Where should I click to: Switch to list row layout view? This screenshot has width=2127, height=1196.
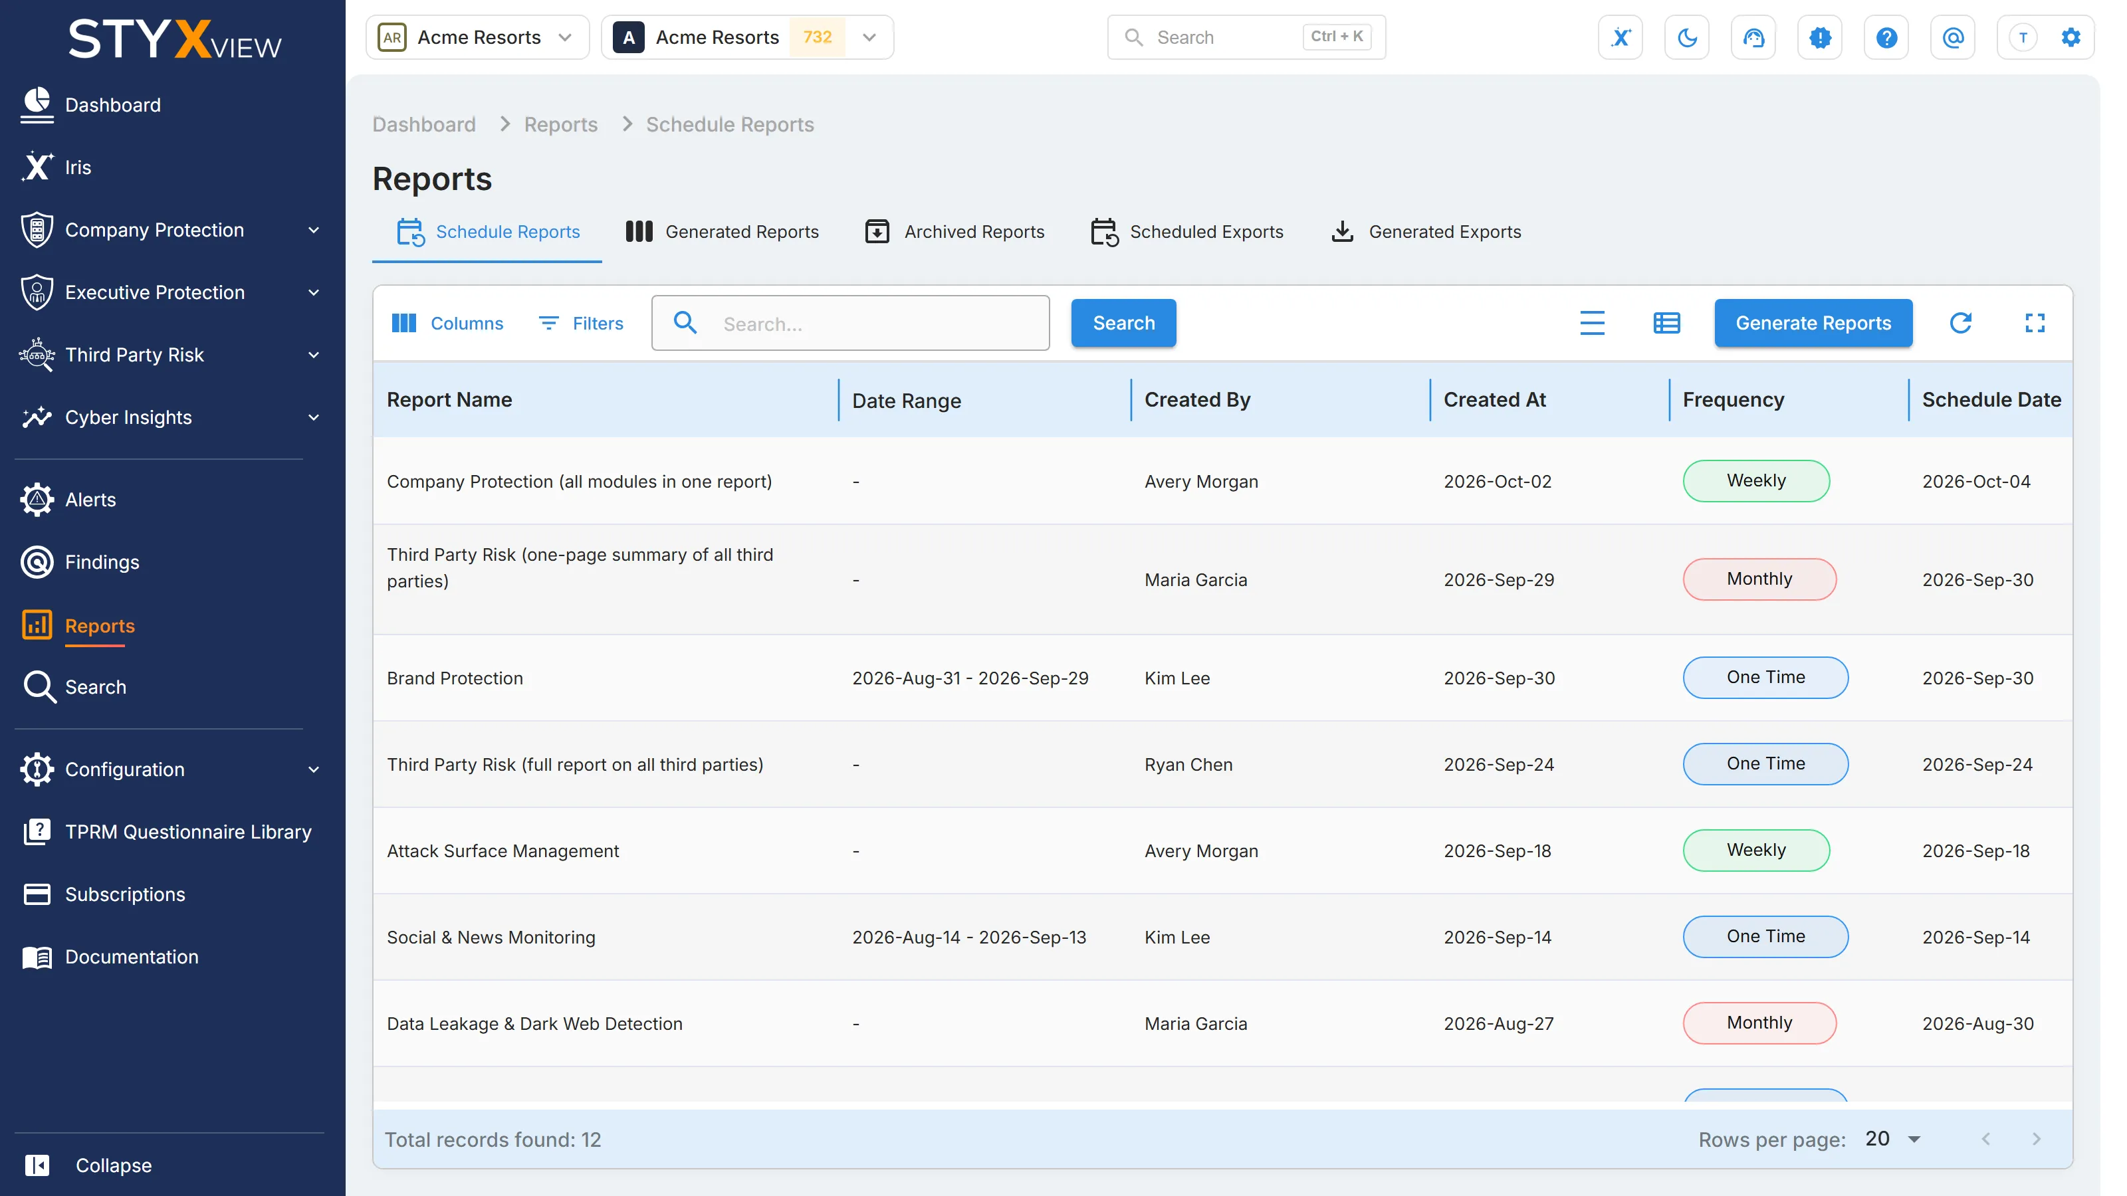coord(1666,323)
